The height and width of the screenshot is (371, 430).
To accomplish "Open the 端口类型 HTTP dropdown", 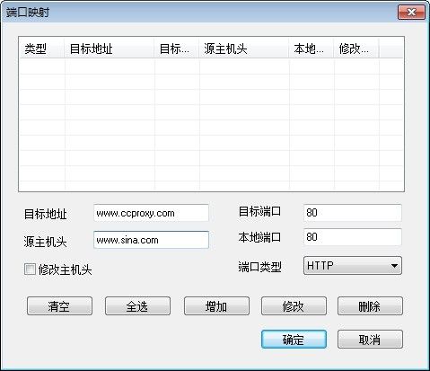I will [353, 266].
